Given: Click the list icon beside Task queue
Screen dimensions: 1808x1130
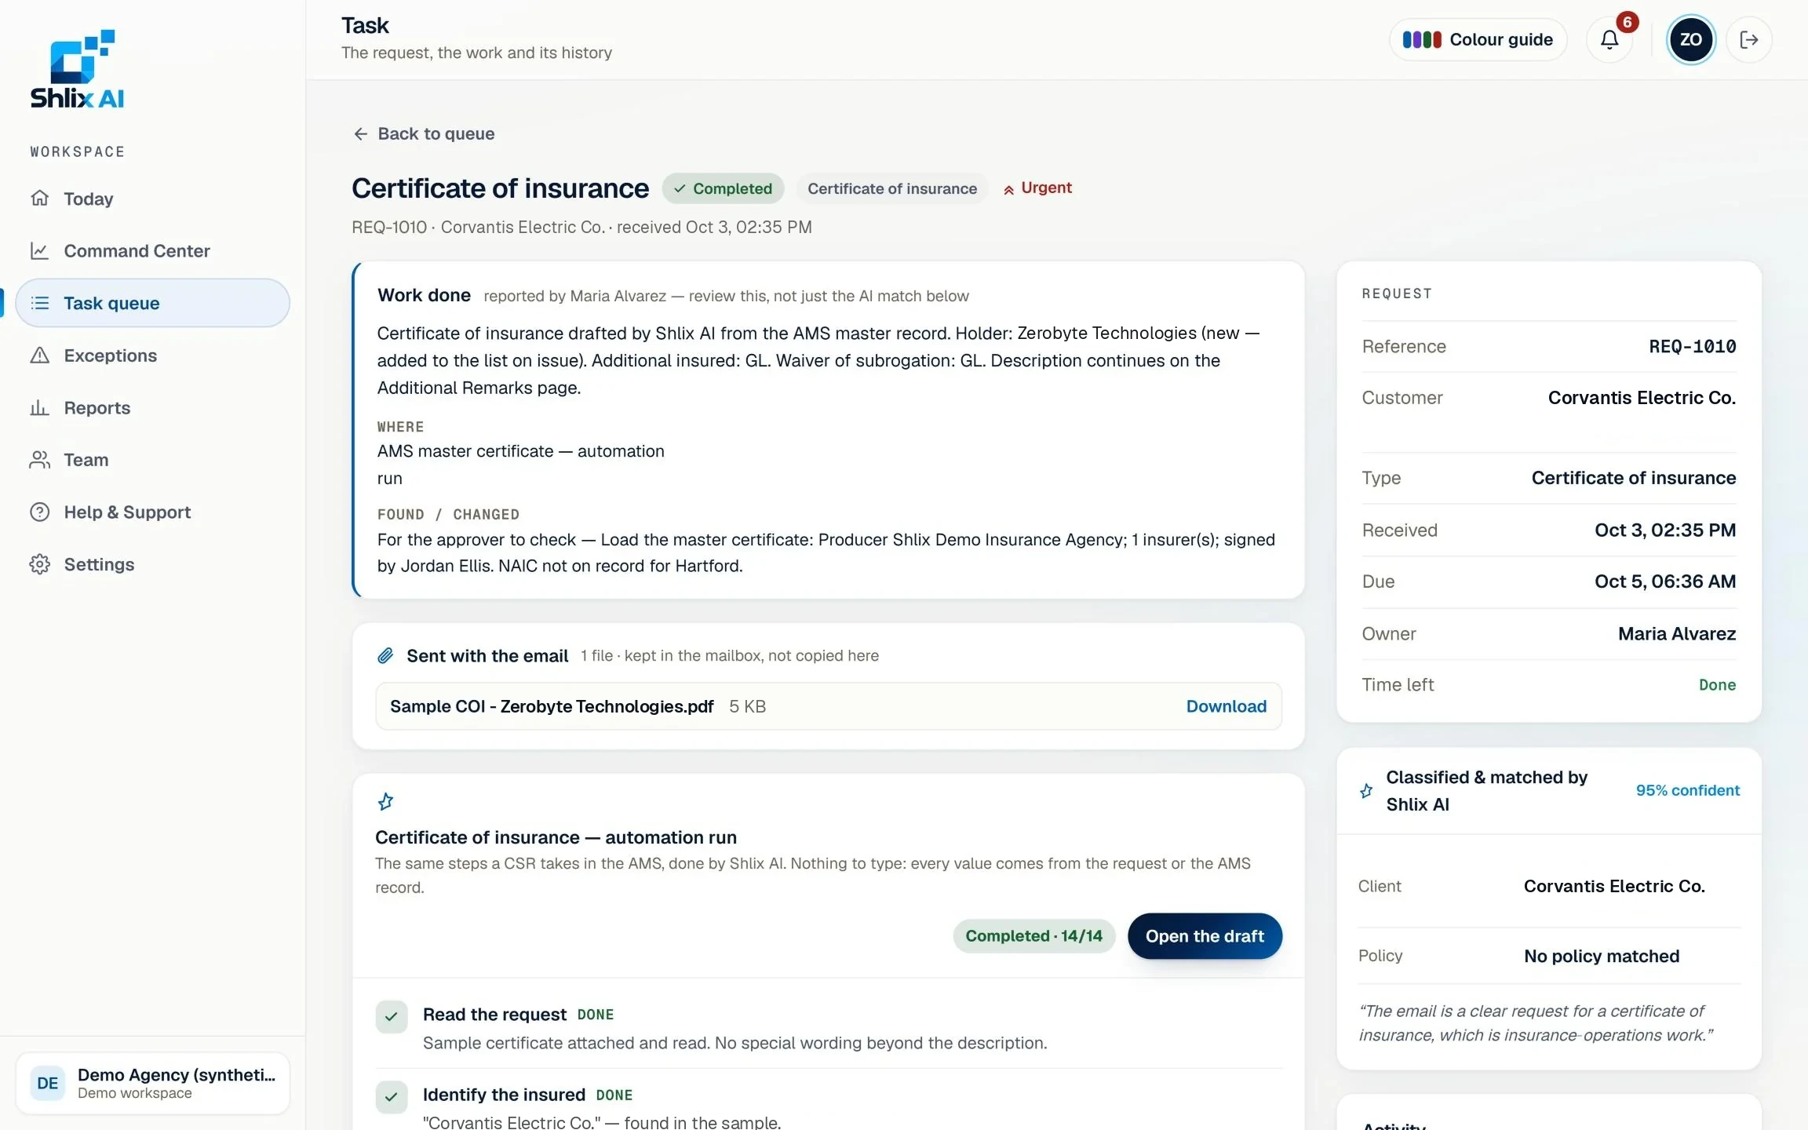Looking at the screenshot, I should pyautogui.click(x=39, y=303).
